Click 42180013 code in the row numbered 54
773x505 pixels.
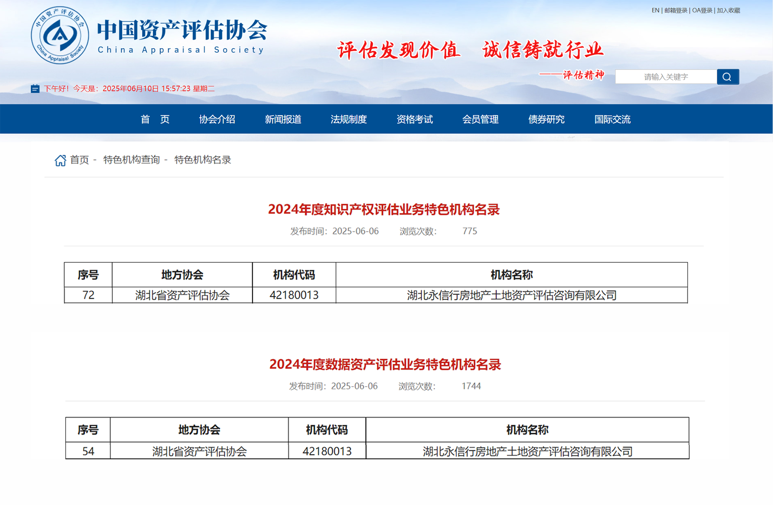[327, 451]
